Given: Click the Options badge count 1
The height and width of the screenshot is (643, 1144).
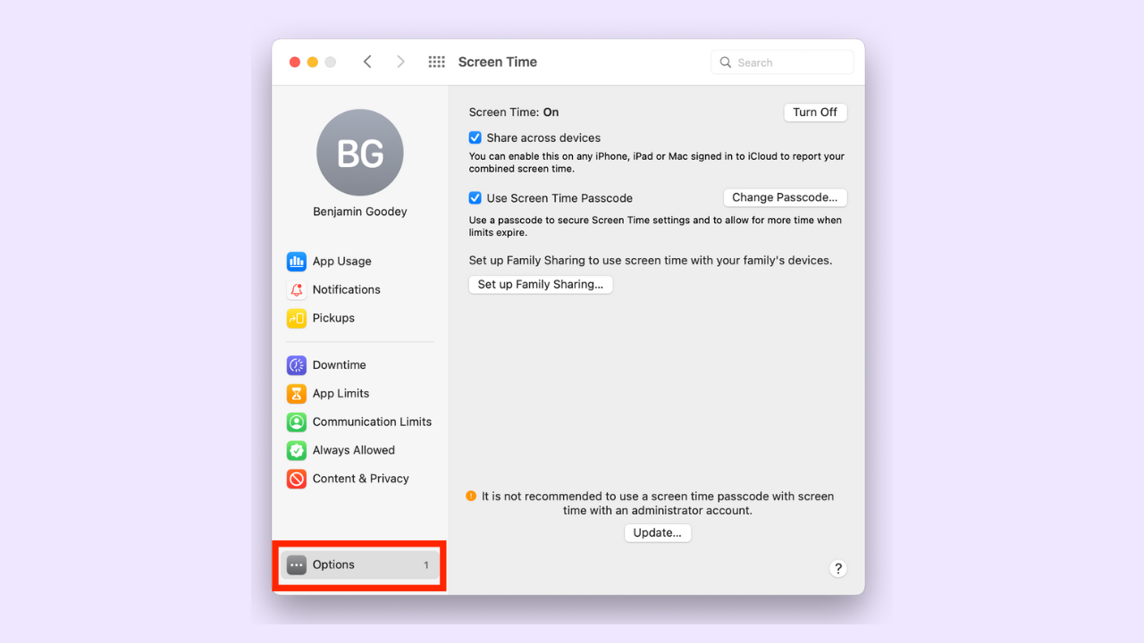Looking at the screenshot, I should pyautogui.click(x=426, y=565).
